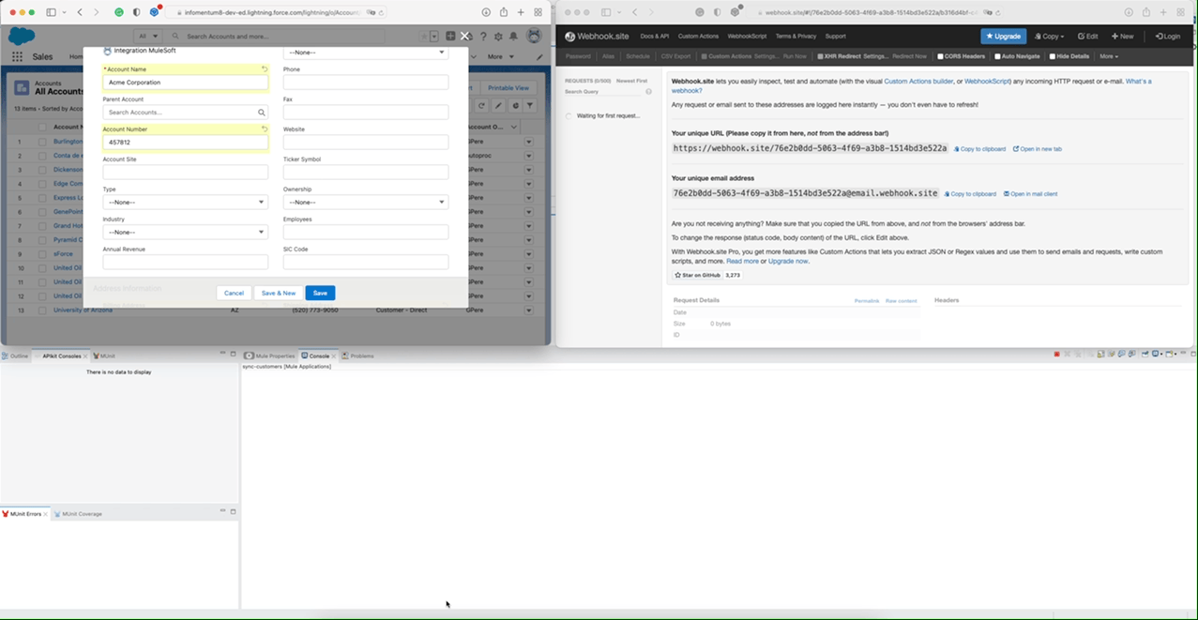The height and width of the screenshot is (620, 1198).
Task: Open the row action dropdown for row 13
Action: (x=528, y=310)
